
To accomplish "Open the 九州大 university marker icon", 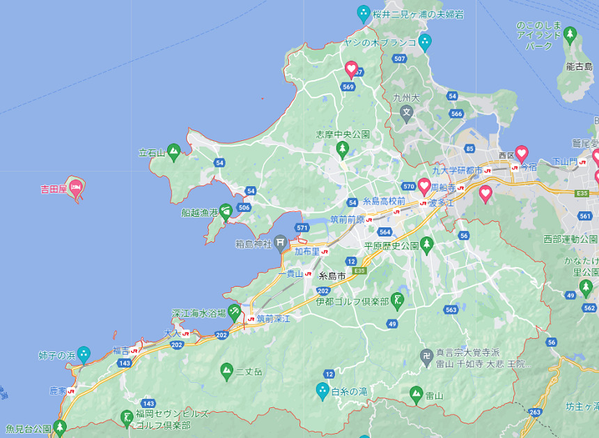I will coord(407,114).
